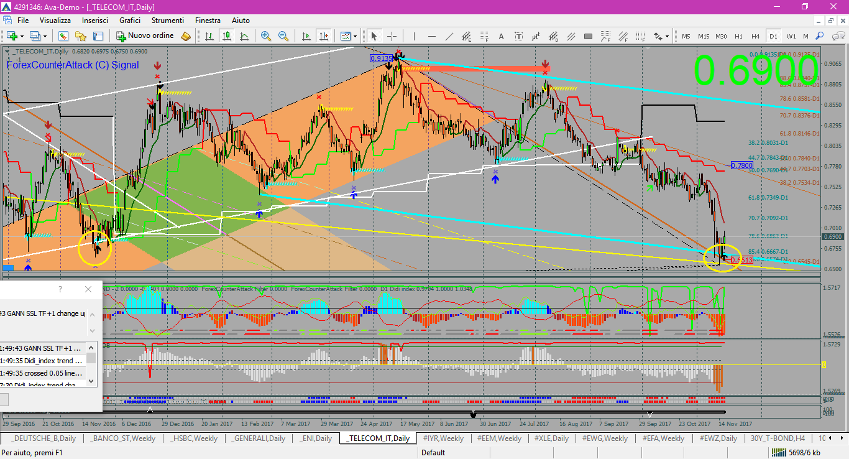This screenshot has width=849, height=459.
Task: Select the vertical line tool
Action: tap(415, 36)
